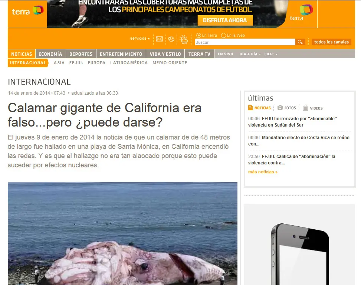
Task: Open the weather sun-cloud icon
Action: (184, 39)
